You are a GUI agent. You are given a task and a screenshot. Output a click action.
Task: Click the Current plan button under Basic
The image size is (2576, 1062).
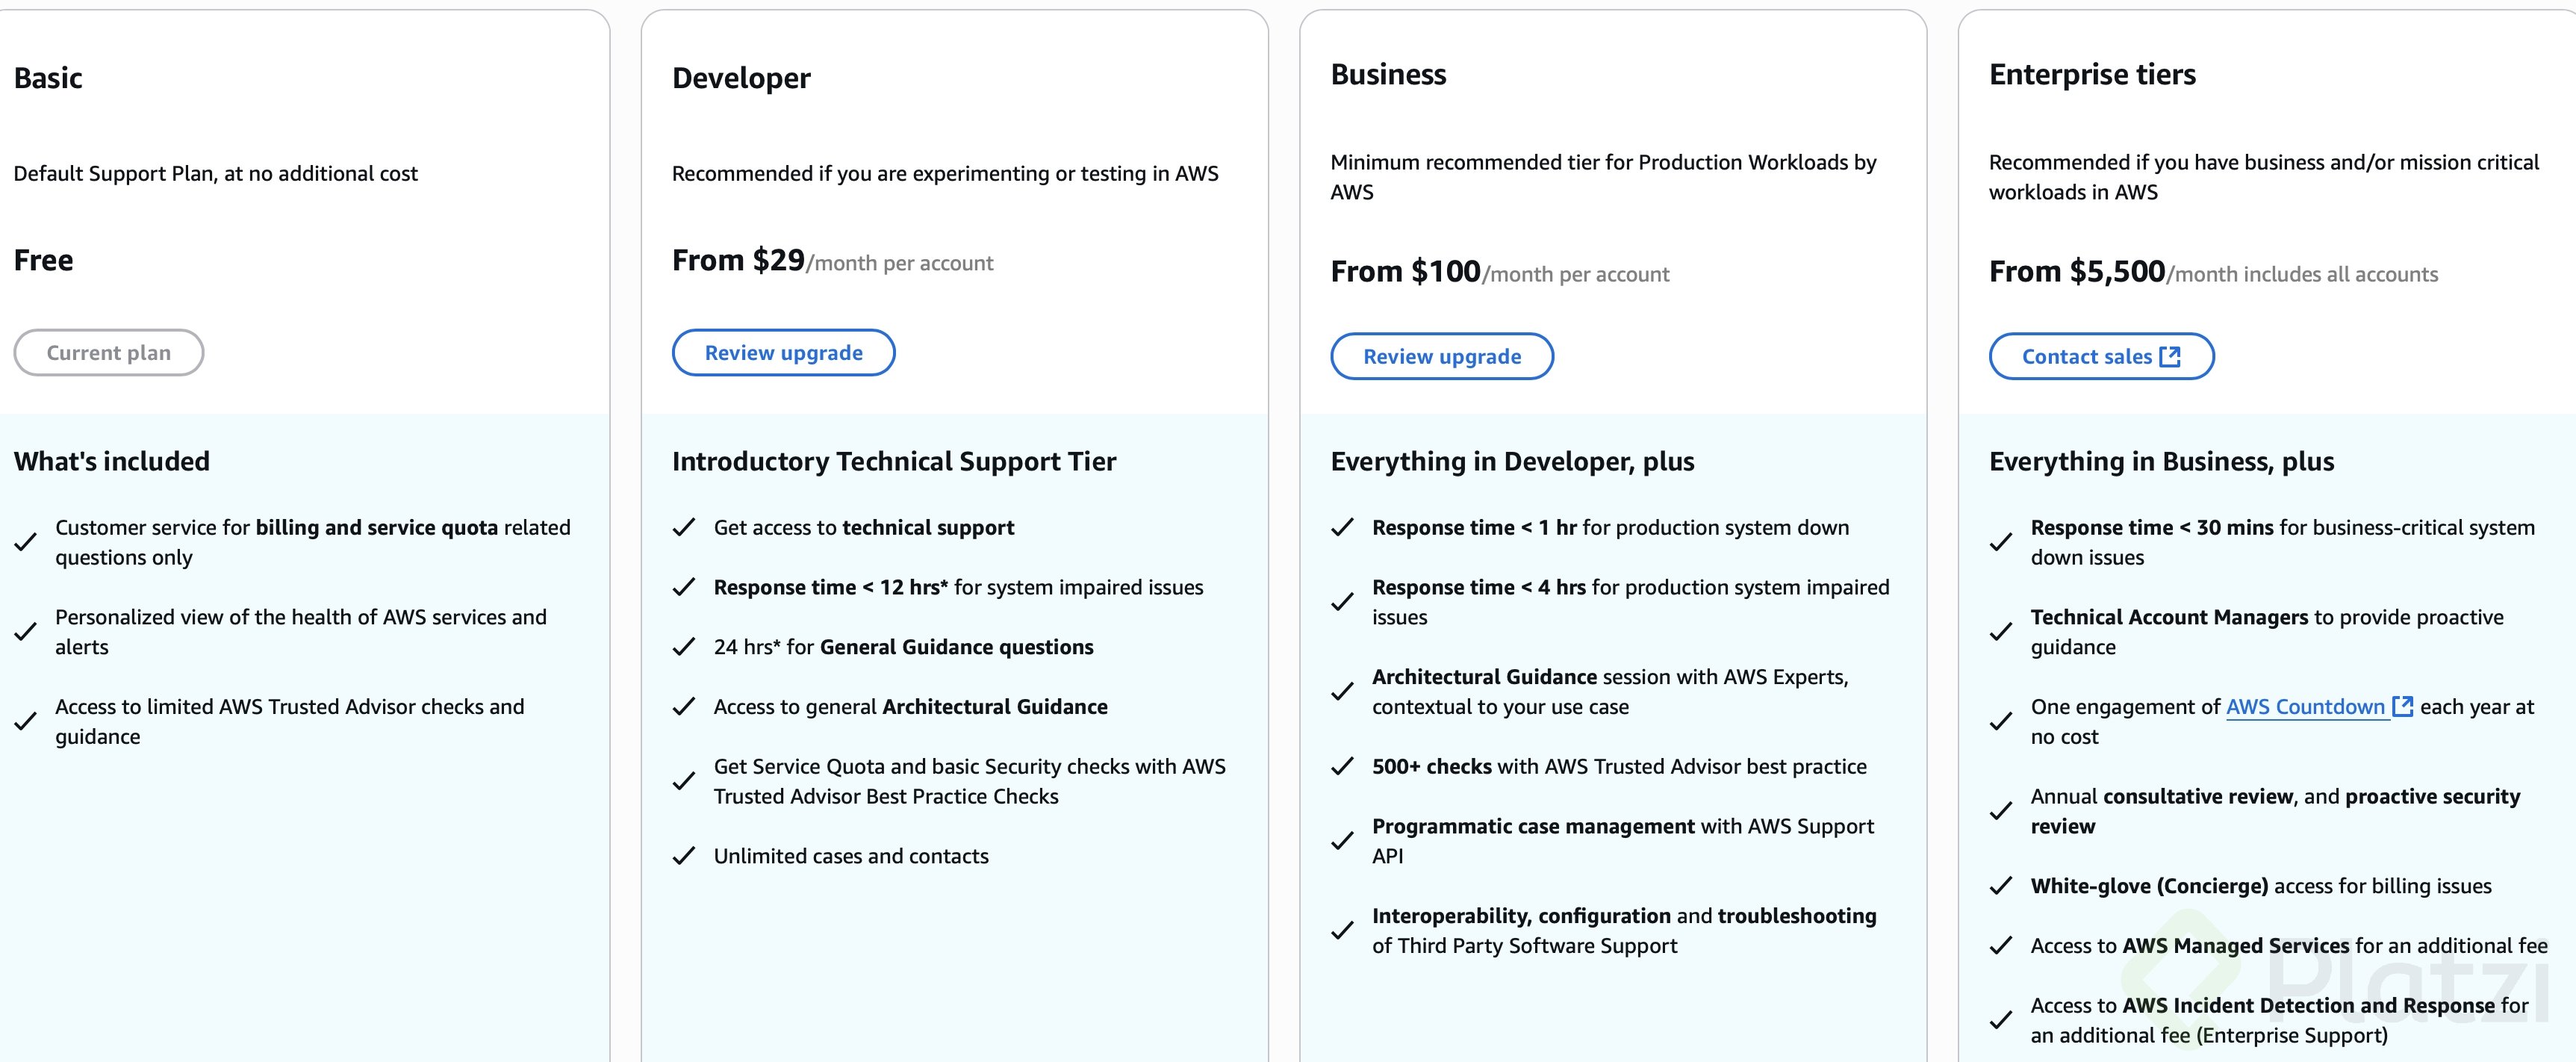pos(108,353)
